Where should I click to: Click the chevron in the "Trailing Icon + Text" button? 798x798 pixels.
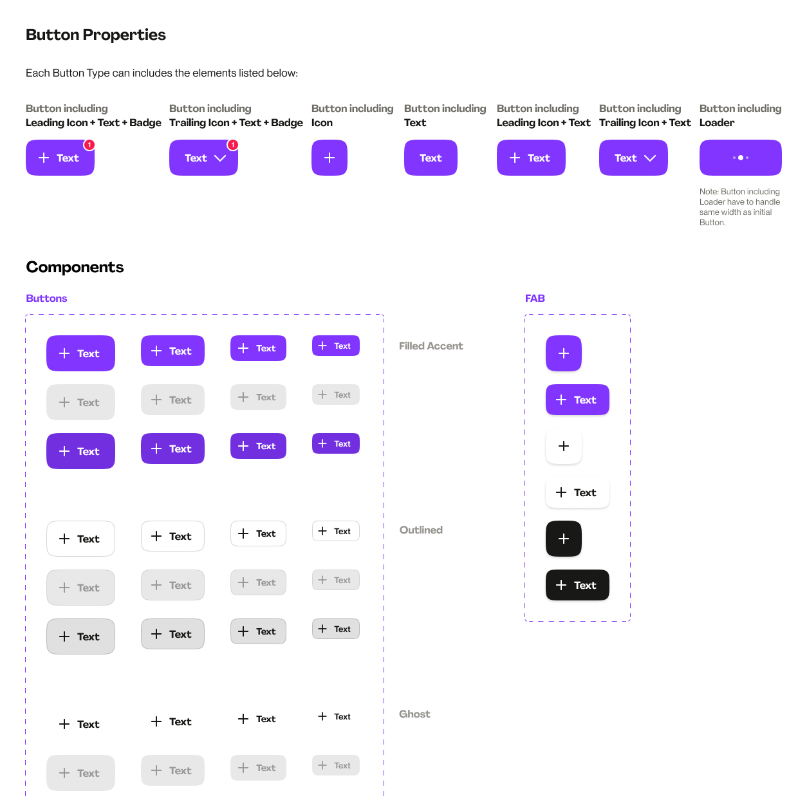pyautogui.click(x=650, y=158)
